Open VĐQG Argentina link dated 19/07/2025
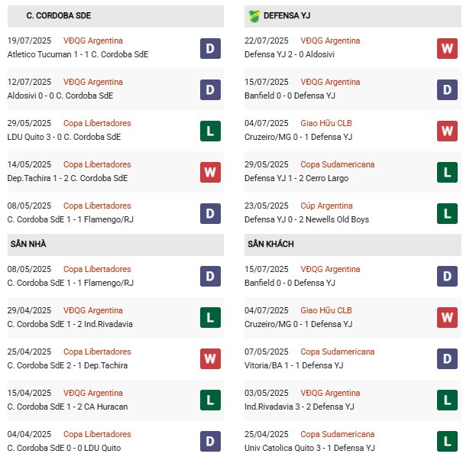The width and height of the screenshot is (463, 457). [x=92, y=41]
